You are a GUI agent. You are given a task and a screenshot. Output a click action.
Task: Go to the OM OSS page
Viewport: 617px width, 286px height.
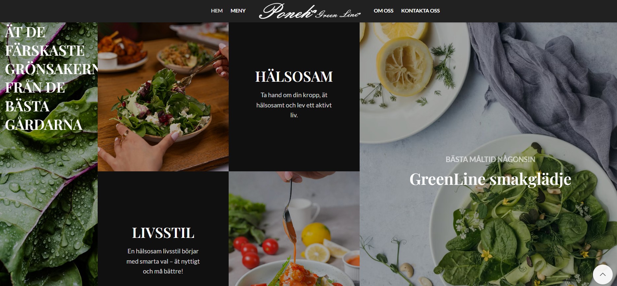(x=383, y=11)
